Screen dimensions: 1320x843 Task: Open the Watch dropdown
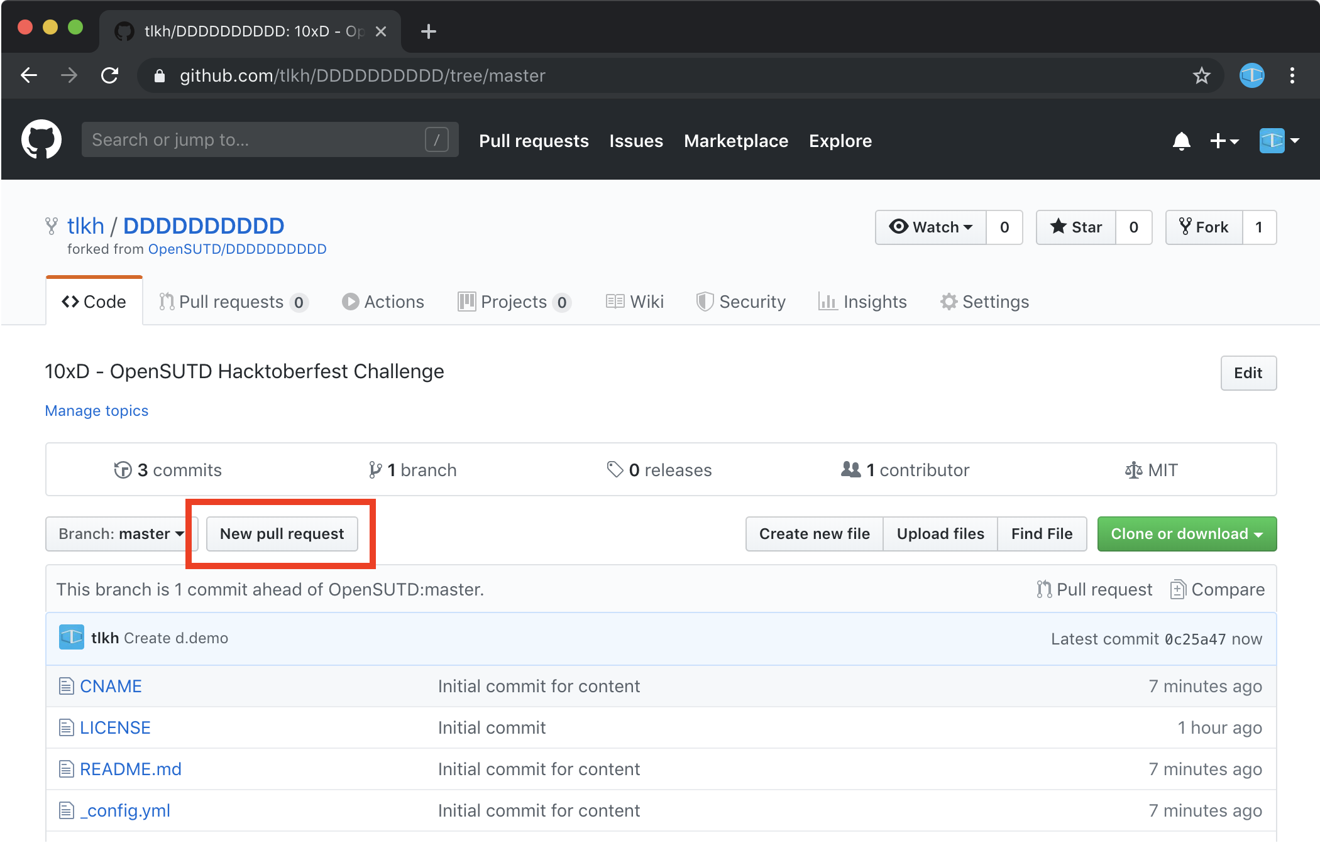[x=931, y=227]
